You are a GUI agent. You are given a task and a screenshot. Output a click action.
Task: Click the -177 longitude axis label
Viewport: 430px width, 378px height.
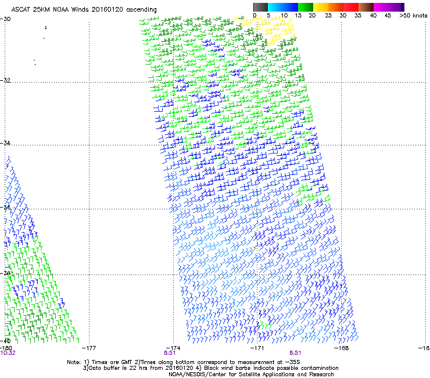[x=89, y=348]
